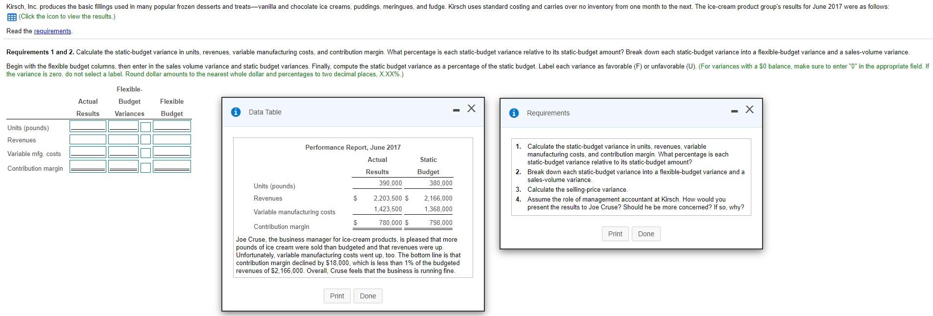
Task: Open Revenues variance F/U label dropdown
Action: 145,139
